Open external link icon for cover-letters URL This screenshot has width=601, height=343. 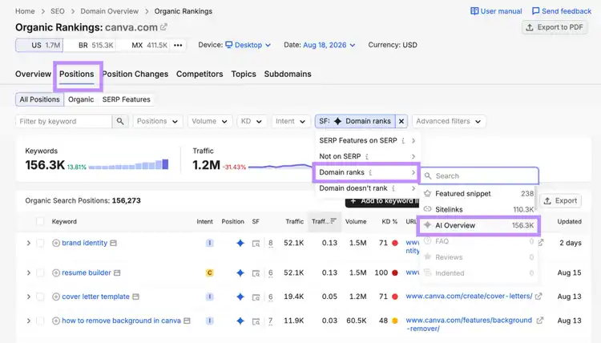(x=538, y=297)
